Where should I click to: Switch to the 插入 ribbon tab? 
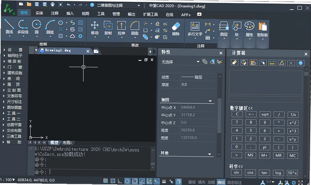pyautogui.click(x=70, y=13)
